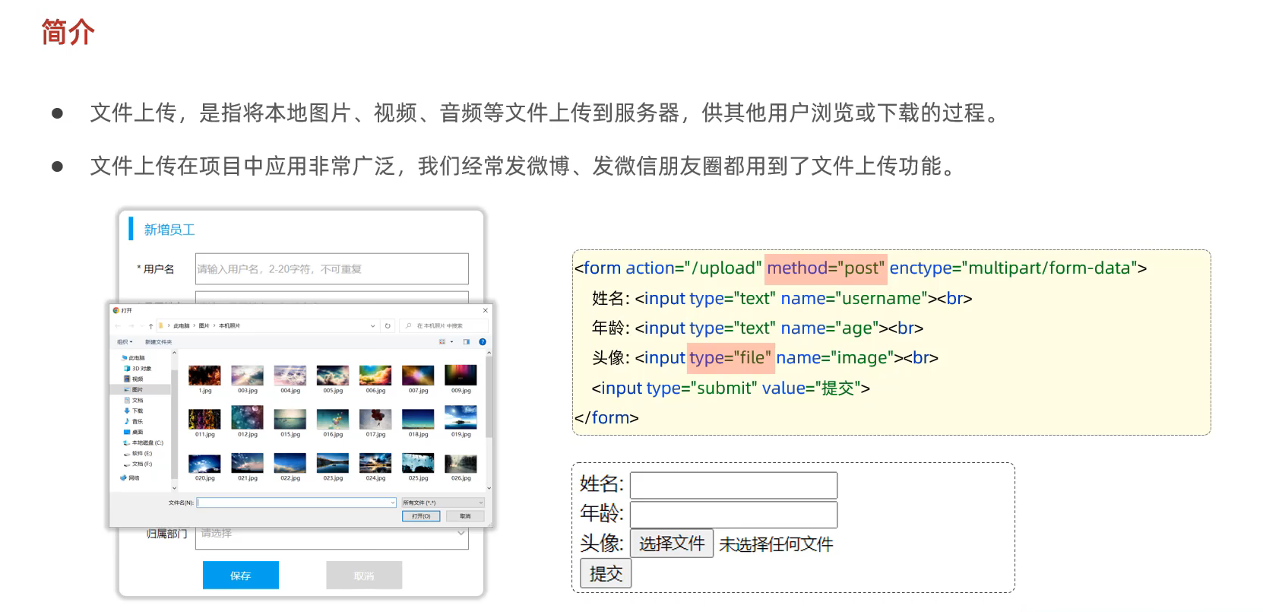
Task: Click the 姓名 name text box
Action: [733, 485]
